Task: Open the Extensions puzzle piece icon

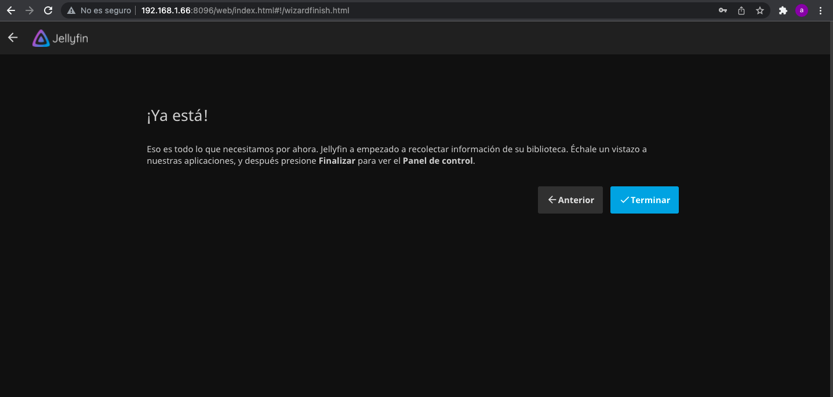Action: [783, 10]
